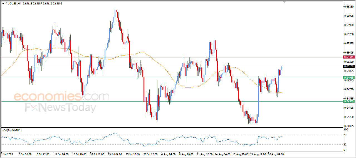Click the 26 Aug 04:00 time label

(276, 154)
